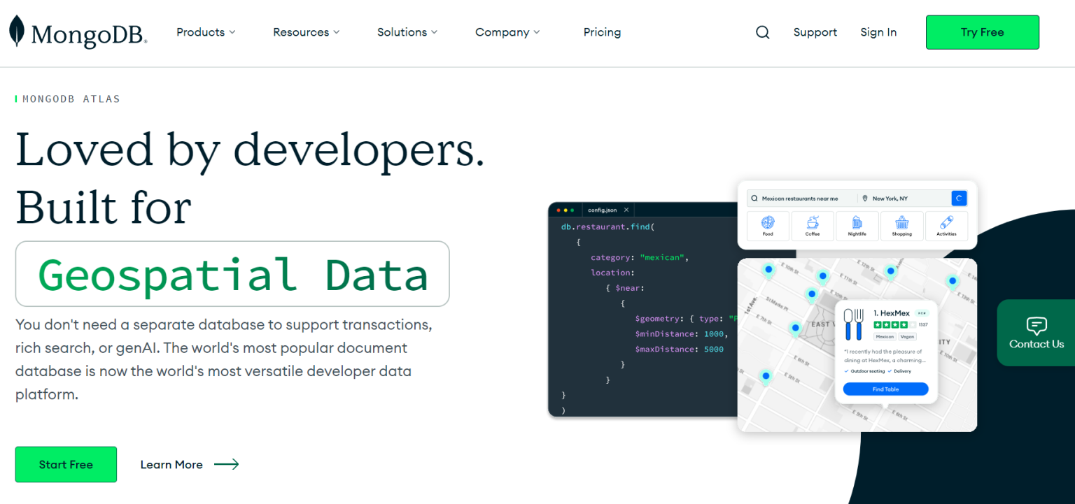Click the Sign In link
This screenshot has height=504, width=1075.
(x=878, y=32)
